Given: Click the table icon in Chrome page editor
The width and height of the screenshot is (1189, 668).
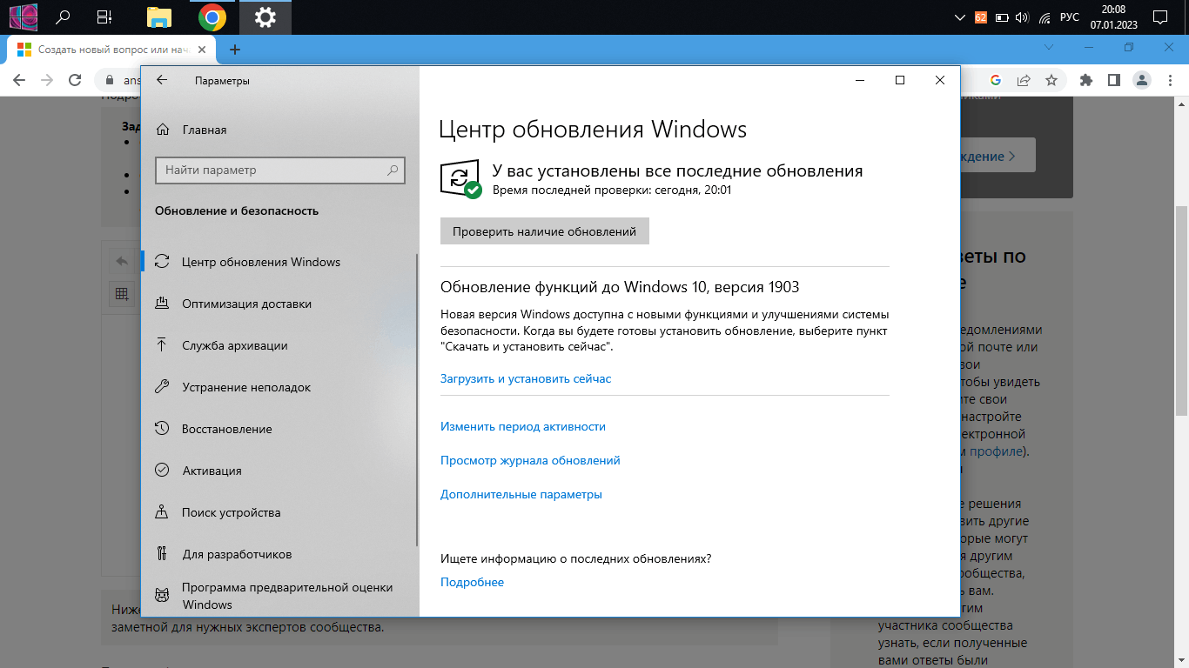Looking at the screenshot, I should pos(121,293).
